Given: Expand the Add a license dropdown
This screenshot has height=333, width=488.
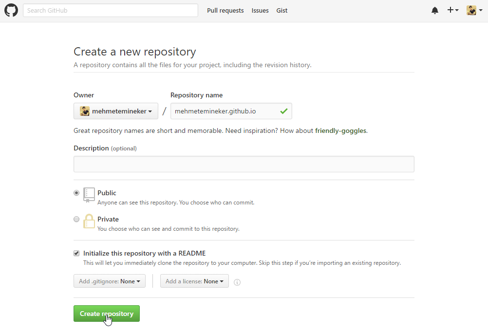Looking at the screenshot, I should (x=194, y=281).
